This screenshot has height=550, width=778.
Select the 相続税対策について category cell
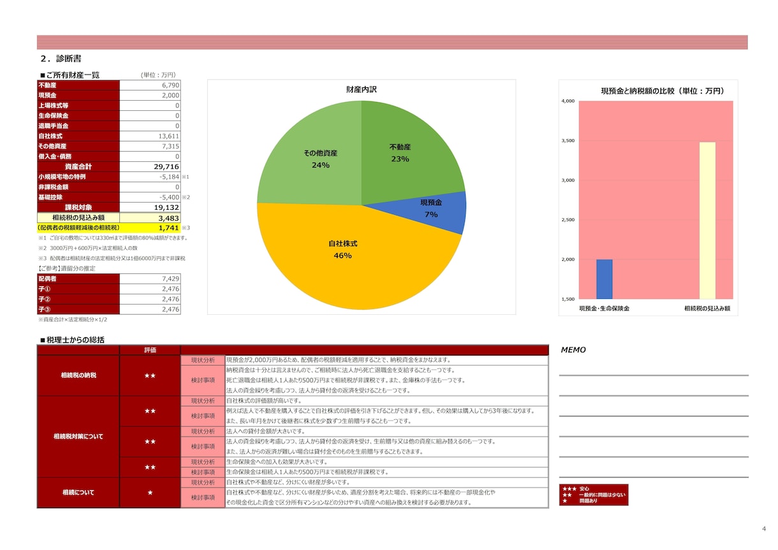coord(78,437)
